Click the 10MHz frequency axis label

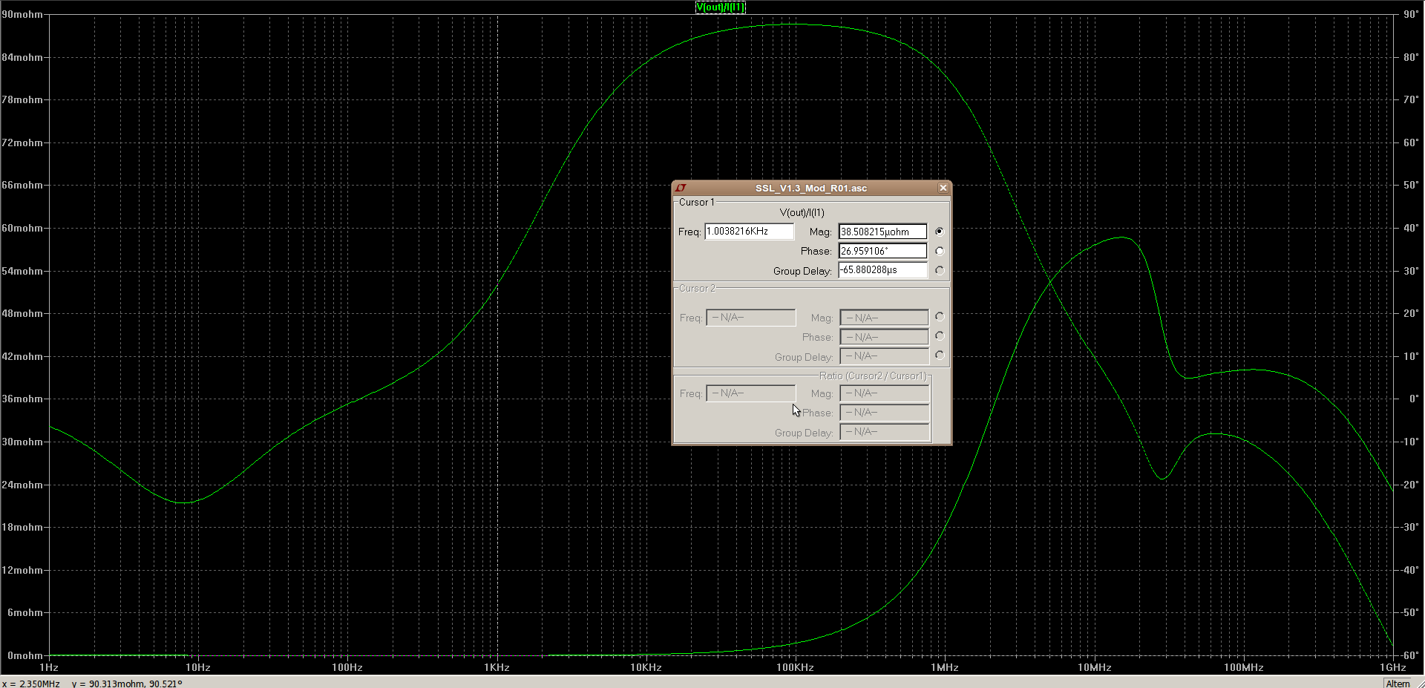(1094, 667)
